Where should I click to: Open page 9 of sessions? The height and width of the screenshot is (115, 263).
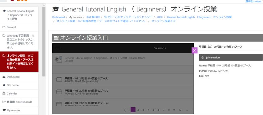click(174, 110)
